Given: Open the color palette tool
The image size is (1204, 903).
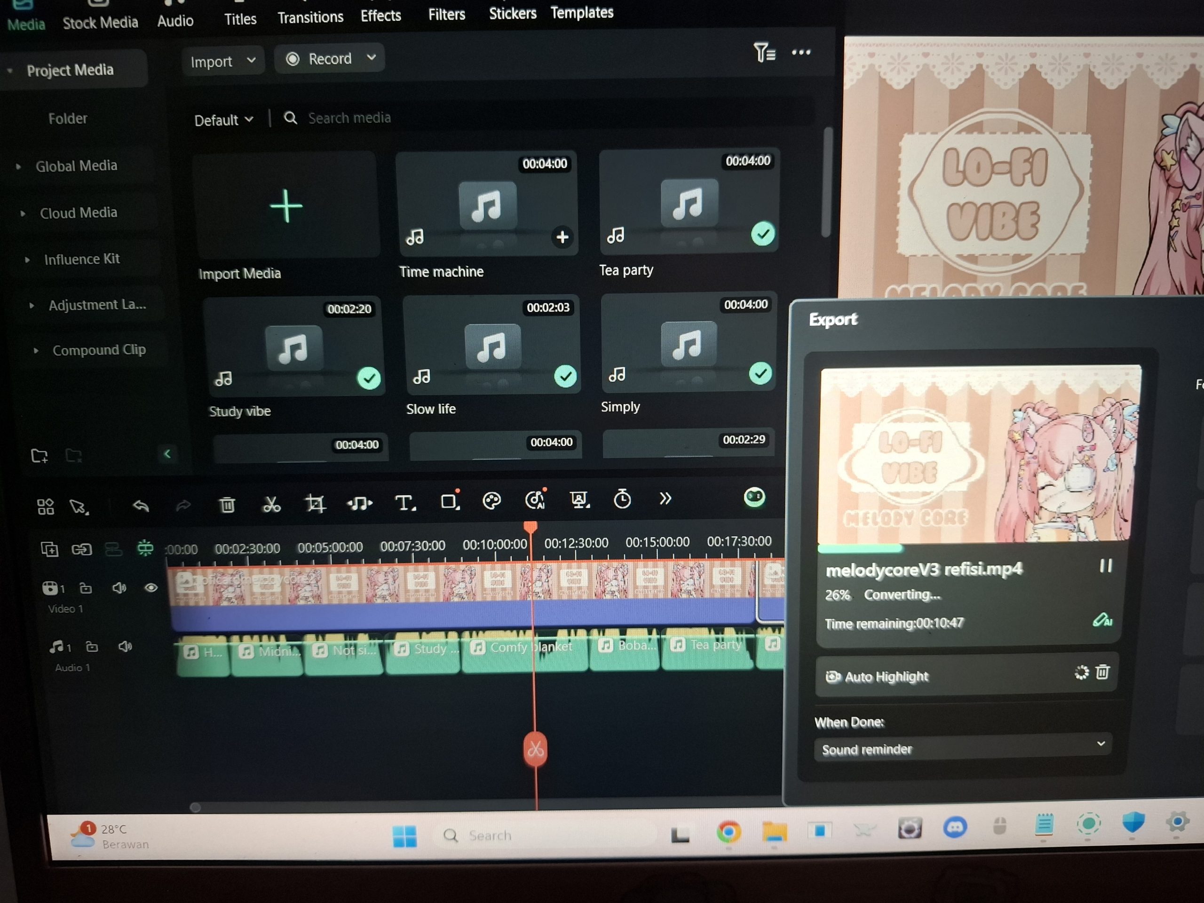Looking at the screenshot, I should coord(491,500).
